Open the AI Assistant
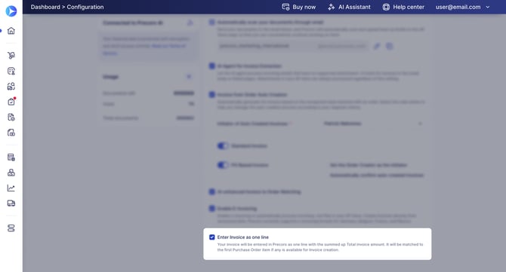The width and height of the screenshot is (506, 272). tap(349, 7)
